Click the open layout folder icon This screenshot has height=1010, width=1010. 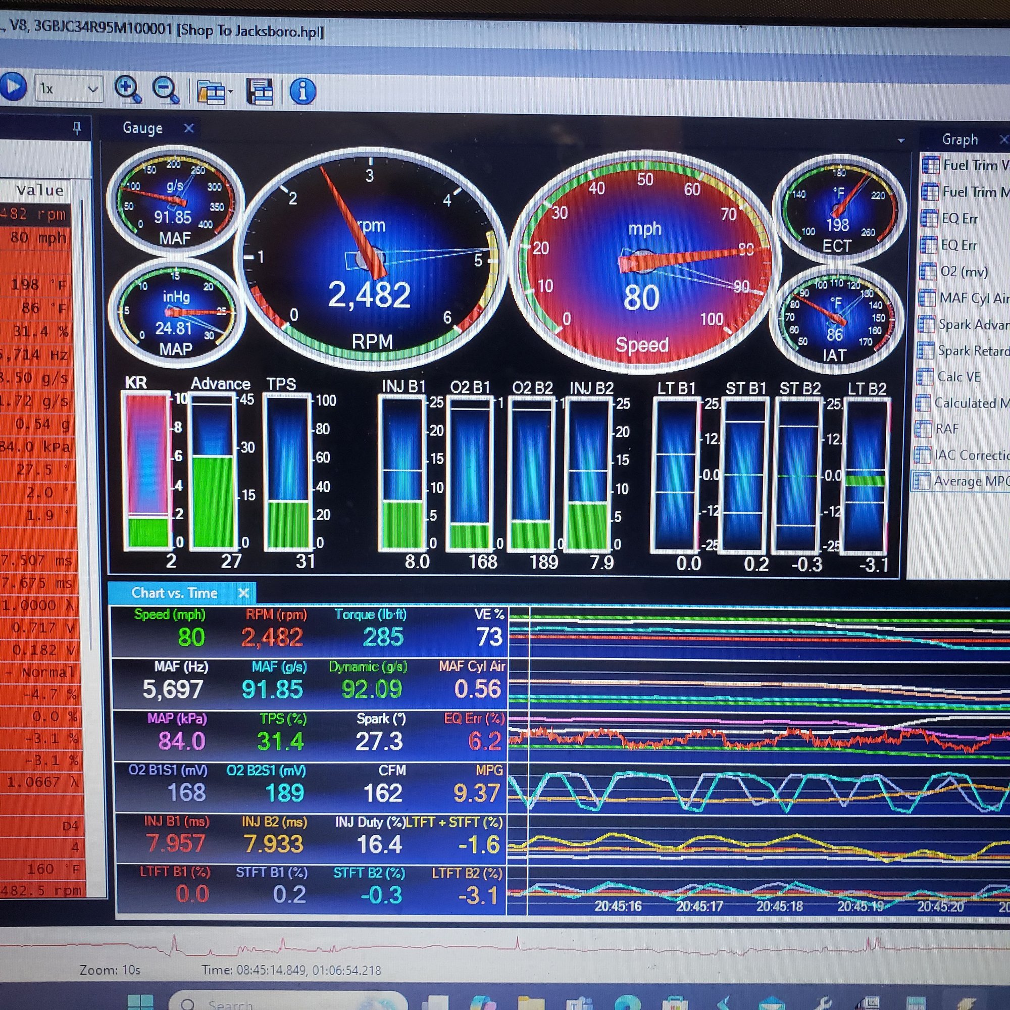click(x=210, y=92)
